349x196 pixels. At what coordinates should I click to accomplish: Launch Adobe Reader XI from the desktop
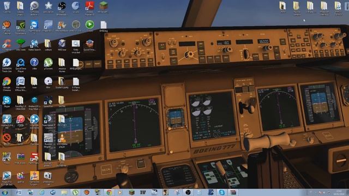tap(89, 8)
